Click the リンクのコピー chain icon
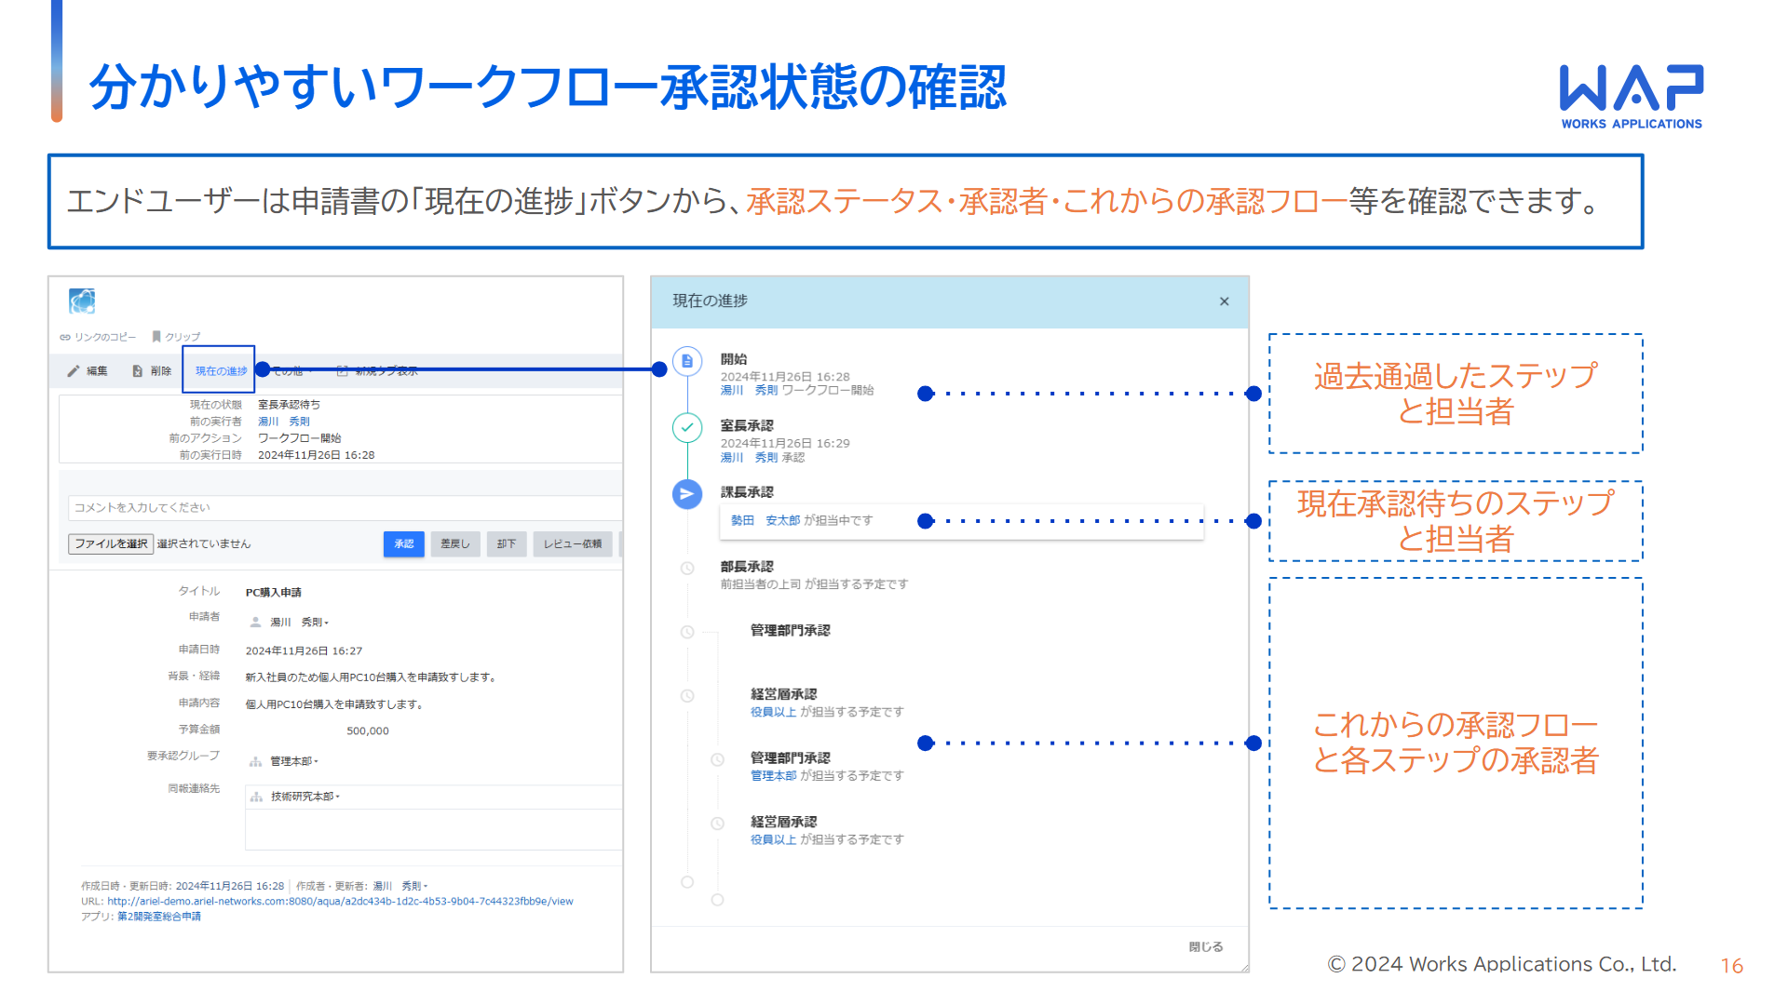This screenshot has height=1005, width=1788. [x=65, y=337]
